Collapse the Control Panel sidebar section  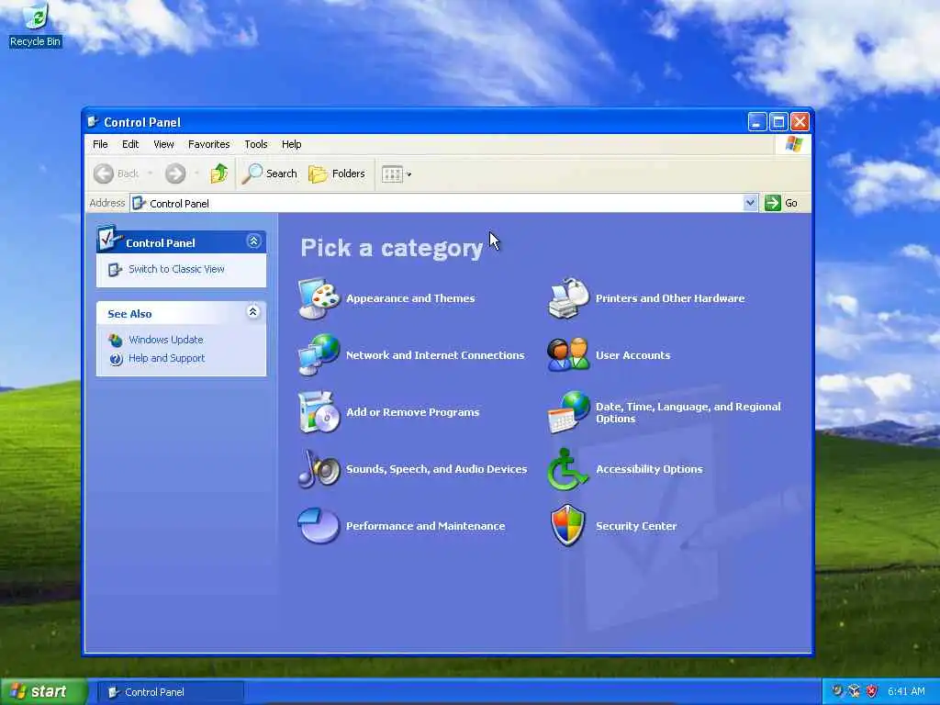click(253, 241)
